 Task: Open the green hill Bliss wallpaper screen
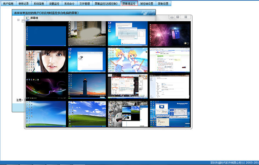(87, 114)
